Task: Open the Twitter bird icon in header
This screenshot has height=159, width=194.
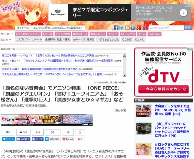Action: point(122,28)
